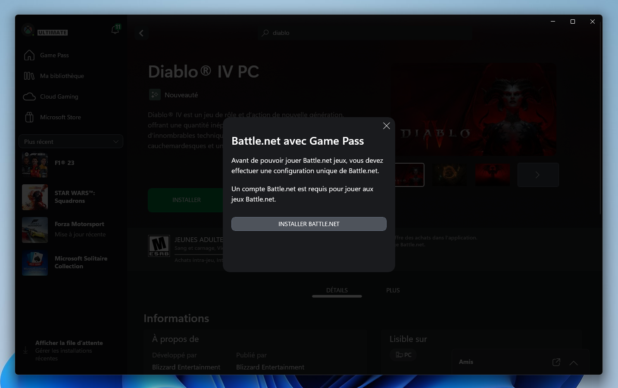
Task: Click the search field containing diablo
Action: tap(365, 33)
